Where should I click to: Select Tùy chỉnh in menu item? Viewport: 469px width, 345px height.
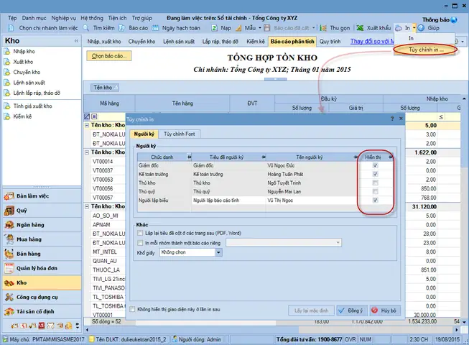[x=426, y=50]
